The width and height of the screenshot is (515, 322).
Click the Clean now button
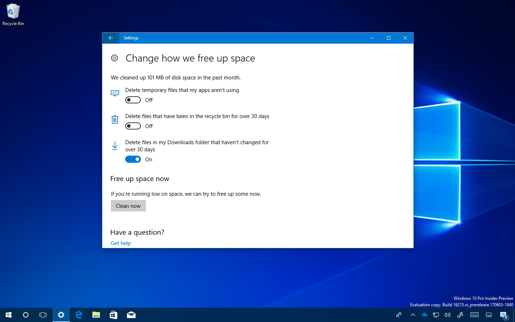click(128, 206)
